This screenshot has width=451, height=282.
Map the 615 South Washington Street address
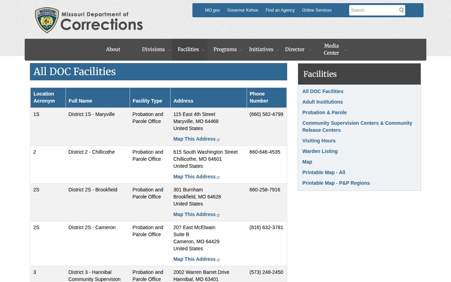coord(194,177)
